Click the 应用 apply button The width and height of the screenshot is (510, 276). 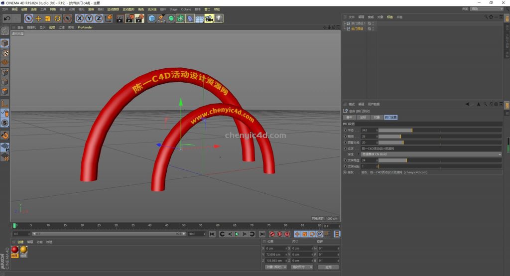328,267
